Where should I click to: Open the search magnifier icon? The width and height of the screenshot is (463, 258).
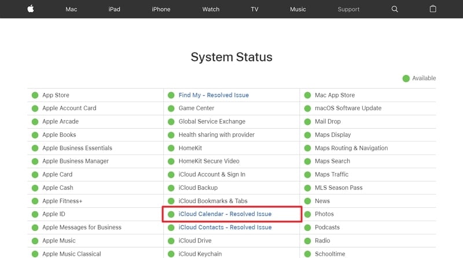pyautogui.click(x=395, y=9)
